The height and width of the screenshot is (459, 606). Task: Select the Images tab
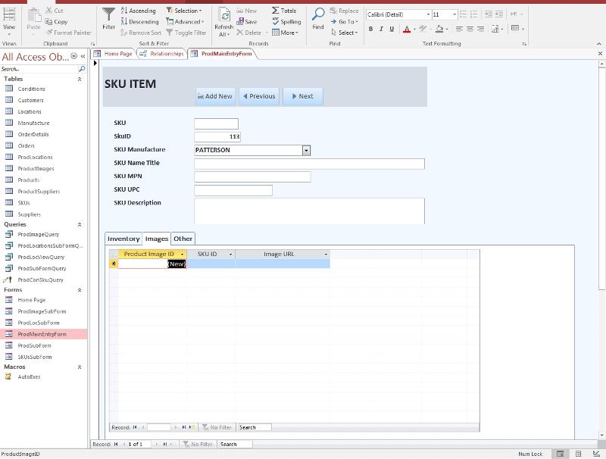[x=157, y=239]
